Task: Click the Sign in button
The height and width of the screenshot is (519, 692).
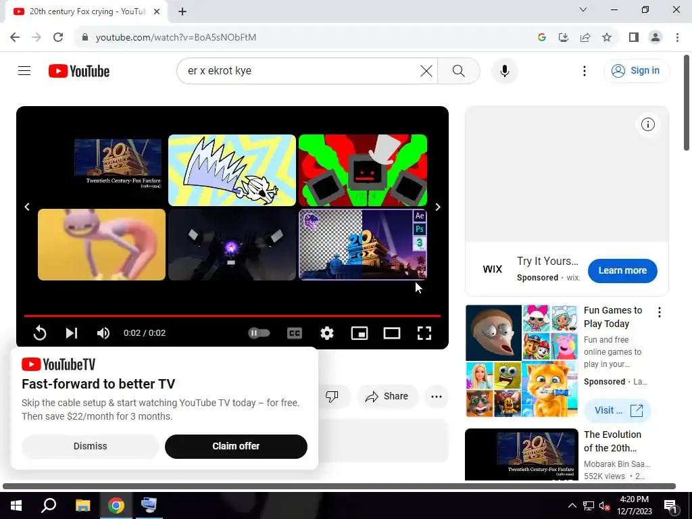Action: tap(636, 70)
